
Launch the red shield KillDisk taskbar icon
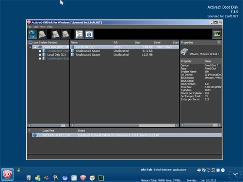[x=83, y=178]
